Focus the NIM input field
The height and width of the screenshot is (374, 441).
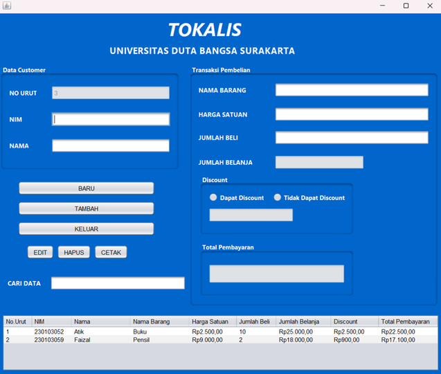pos(111,119)
